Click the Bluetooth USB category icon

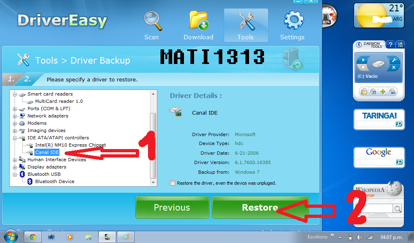pyautogui.click(x=22, y=174)
